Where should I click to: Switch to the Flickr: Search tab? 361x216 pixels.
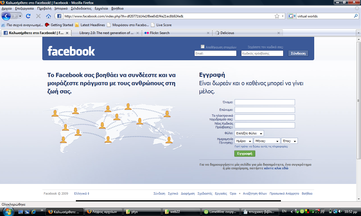[x=177, y=33]
